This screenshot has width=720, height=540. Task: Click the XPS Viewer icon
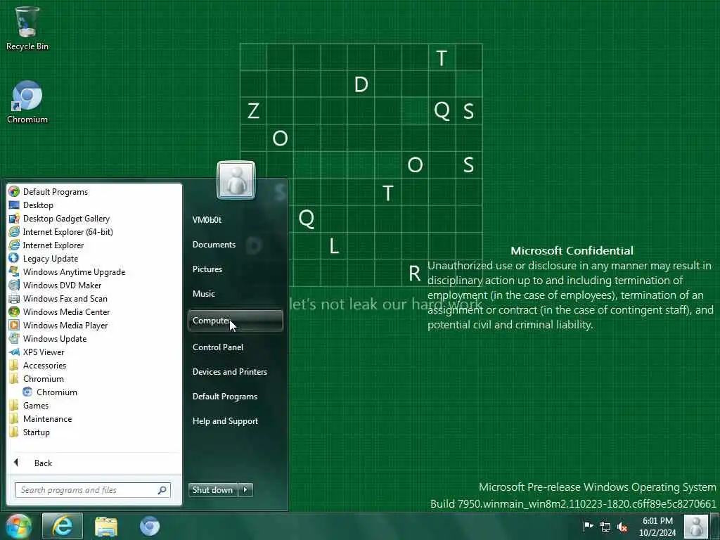pyautogui.click(x=14, y=352)
